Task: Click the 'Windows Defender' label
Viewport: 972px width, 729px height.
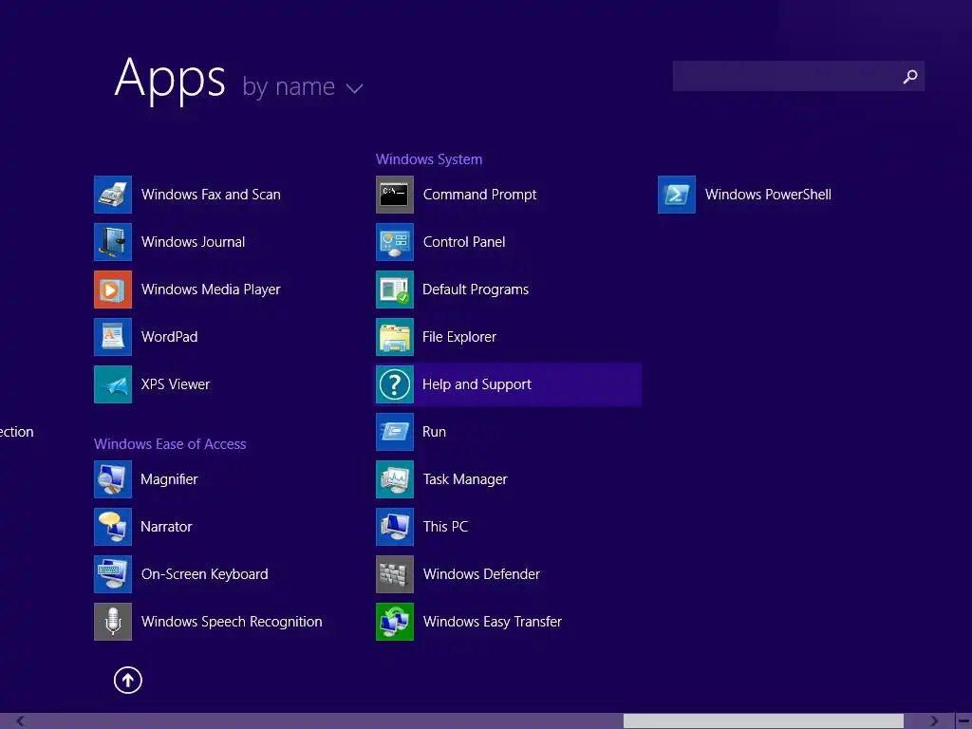Action: [481, 574]
